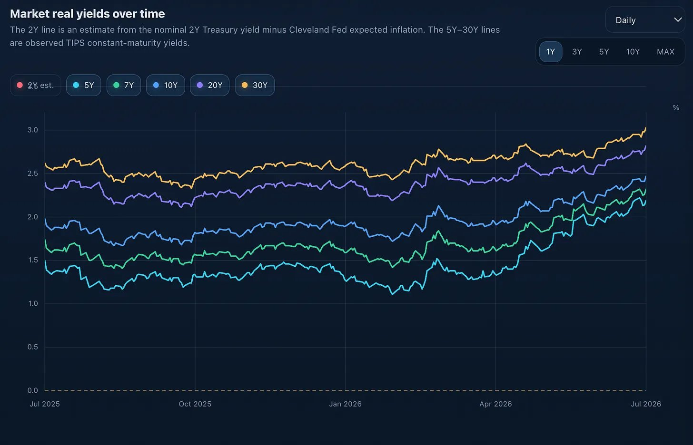Click the 'Jan 2026' x-axis label
The width and height of the screenshot is (693, 445).
coord(346,404)
